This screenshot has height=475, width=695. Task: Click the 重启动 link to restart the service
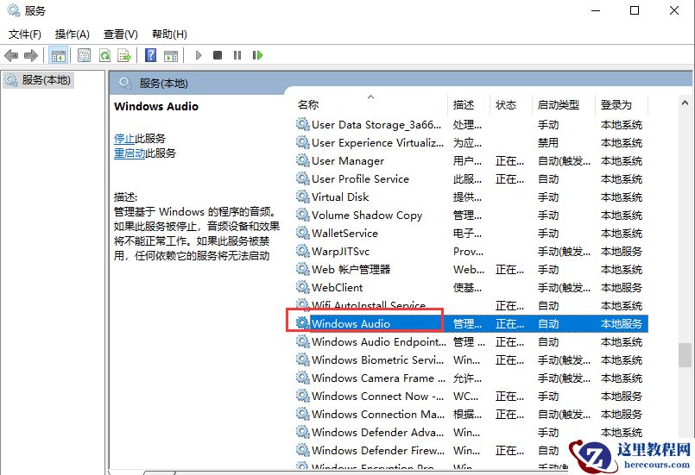130,153
